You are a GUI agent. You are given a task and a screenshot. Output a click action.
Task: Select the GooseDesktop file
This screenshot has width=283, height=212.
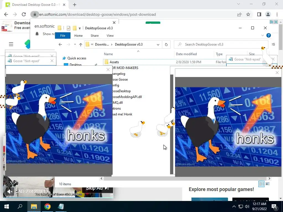pos(121,91)
